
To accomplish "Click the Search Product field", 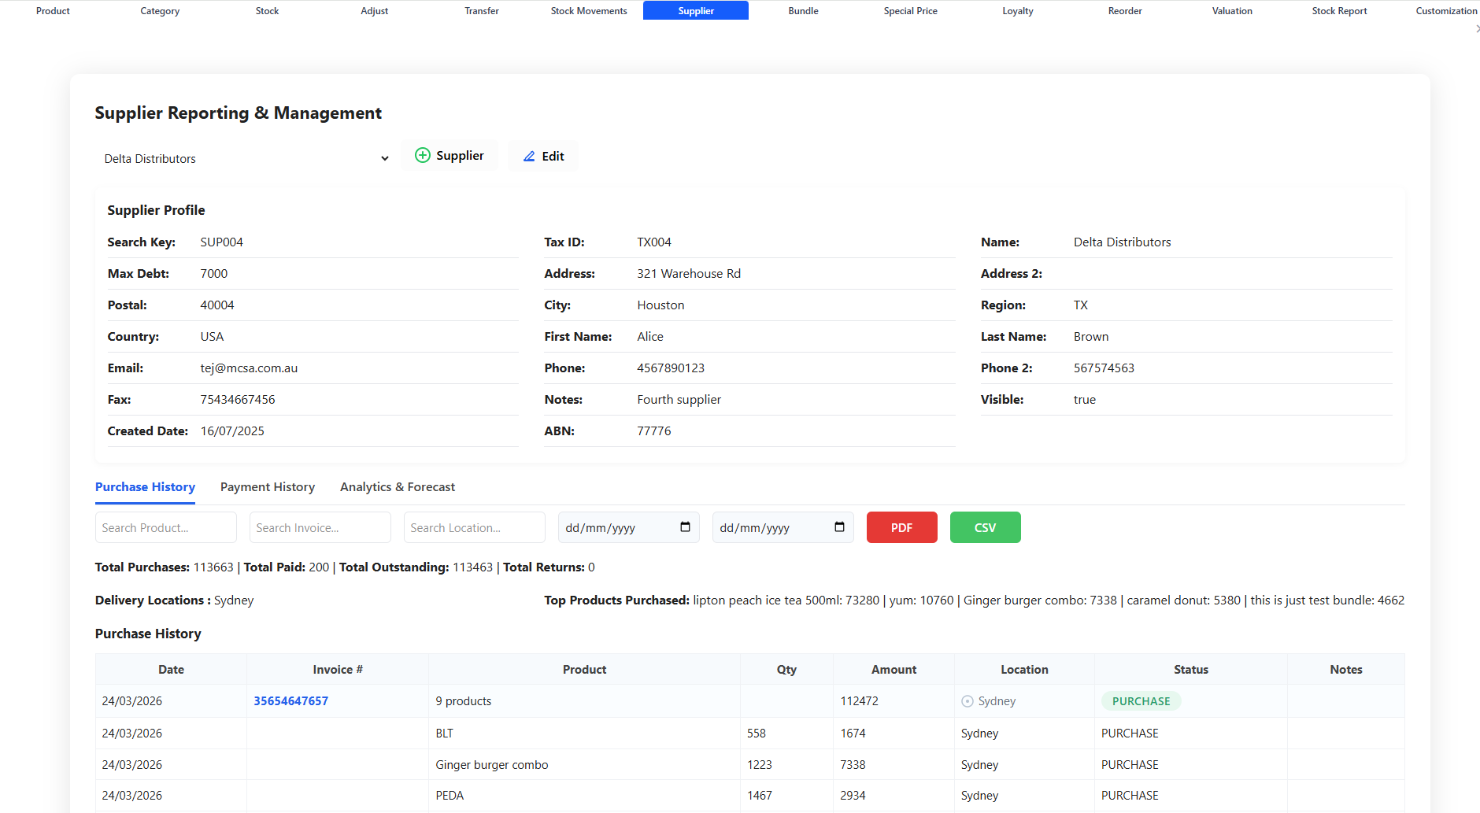I will [166, 527].
